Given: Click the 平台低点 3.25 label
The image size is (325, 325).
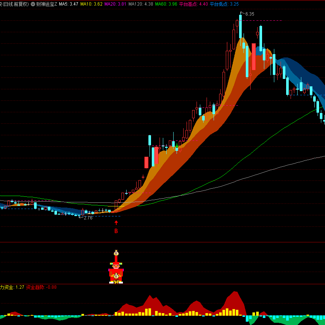Looking at the screenshot, I should click(224, 4).
